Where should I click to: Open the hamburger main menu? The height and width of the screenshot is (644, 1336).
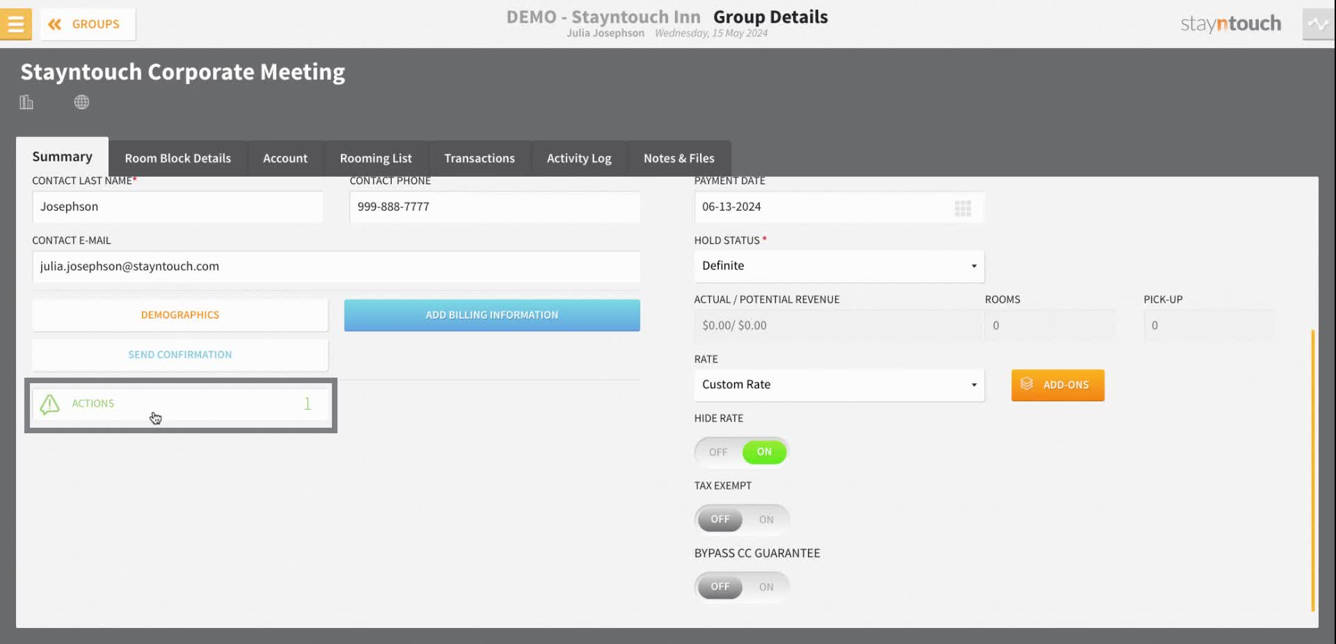coord(15,24)
